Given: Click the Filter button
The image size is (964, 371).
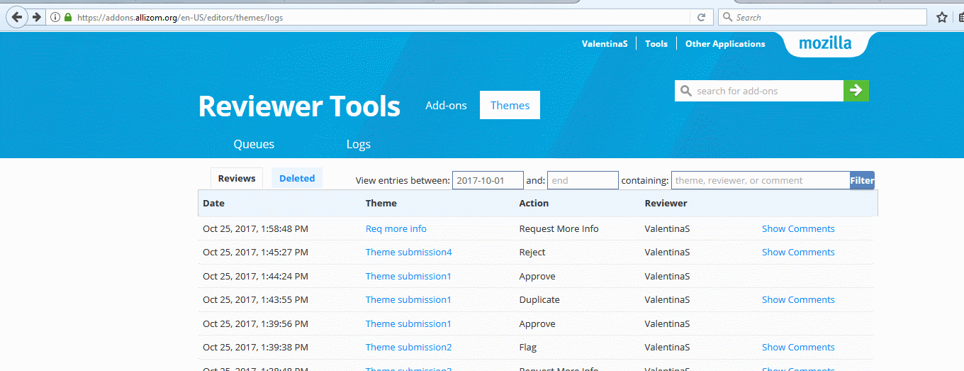Looking at the screenshot, I should click(862, 180).
